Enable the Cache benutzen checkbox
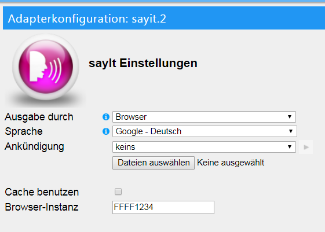The width and height of the screenshot is (325, 232). coord(118,192)
